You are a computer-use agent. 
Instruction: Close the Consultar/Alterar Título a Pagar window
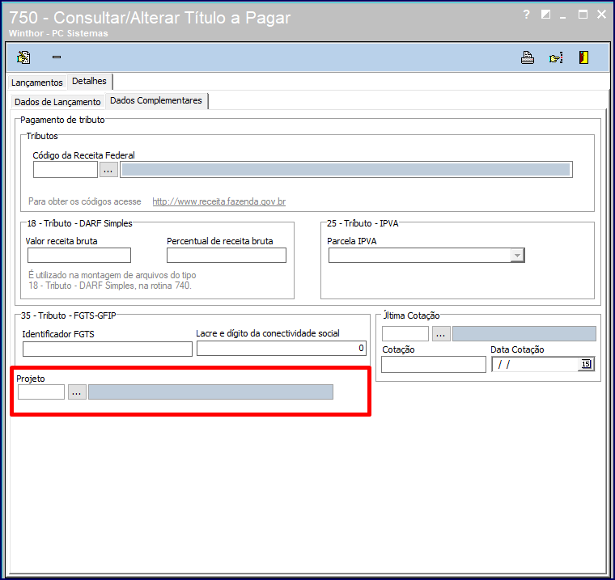pyautogui.click(x=601, y=15)
